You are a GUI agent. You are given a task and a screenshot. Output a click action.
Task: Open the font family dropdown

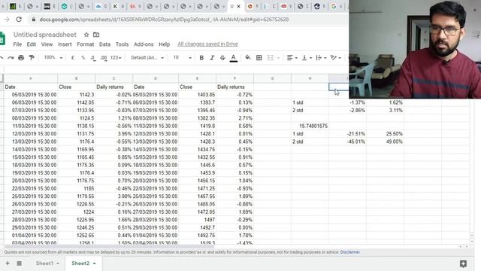(147, 58)
